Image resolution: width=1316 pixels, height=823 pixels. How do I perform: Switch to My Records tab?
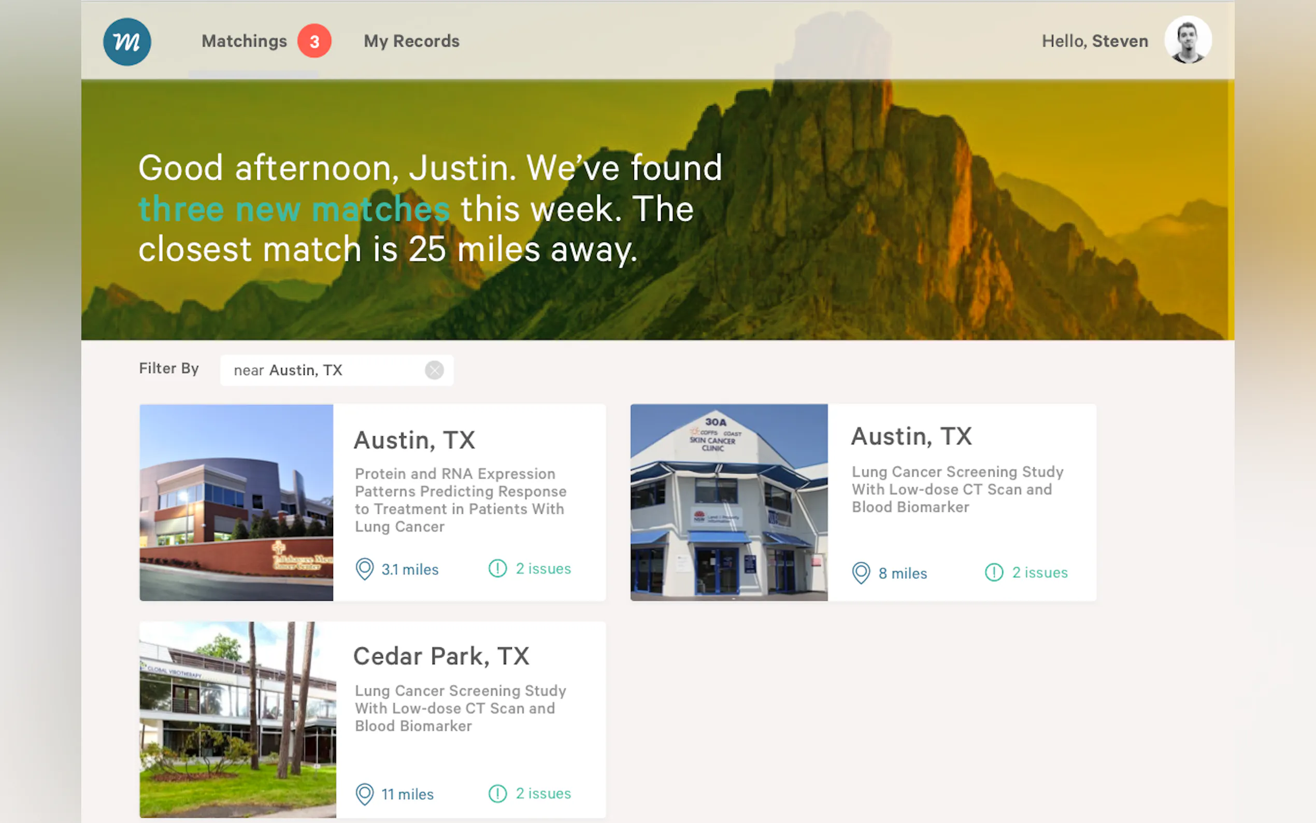coord(411,41)
